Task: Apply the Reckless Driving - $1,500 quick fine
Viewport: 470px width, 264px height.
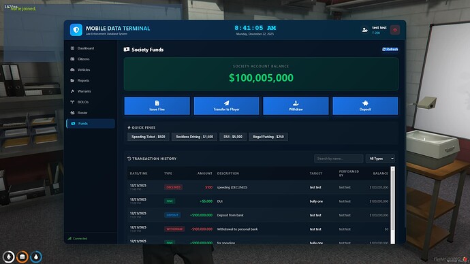Action: (194, 137)
